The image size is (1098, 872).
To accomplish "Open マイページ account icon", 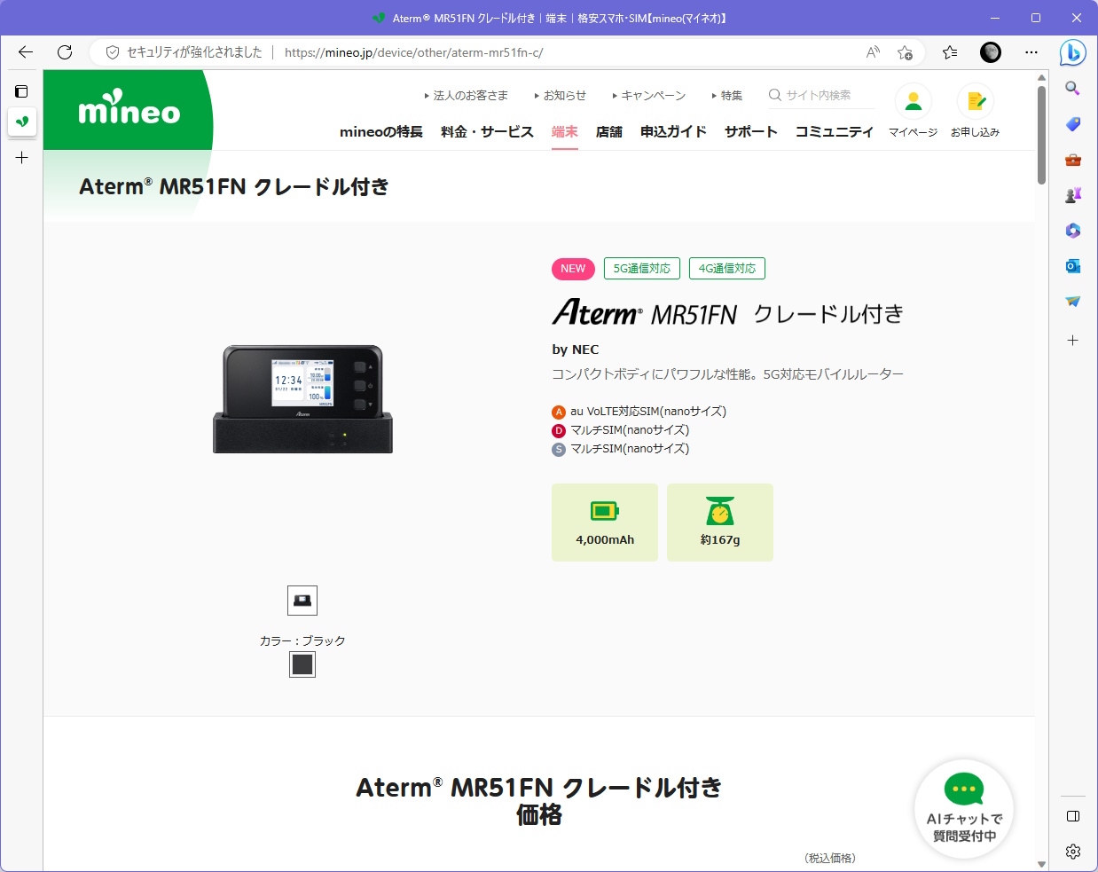I will 914,111.
